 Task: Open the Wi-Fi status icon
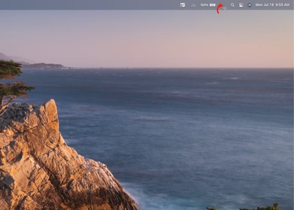(225, 8)
